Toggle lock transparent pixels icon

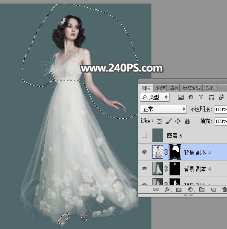[159, 121]
